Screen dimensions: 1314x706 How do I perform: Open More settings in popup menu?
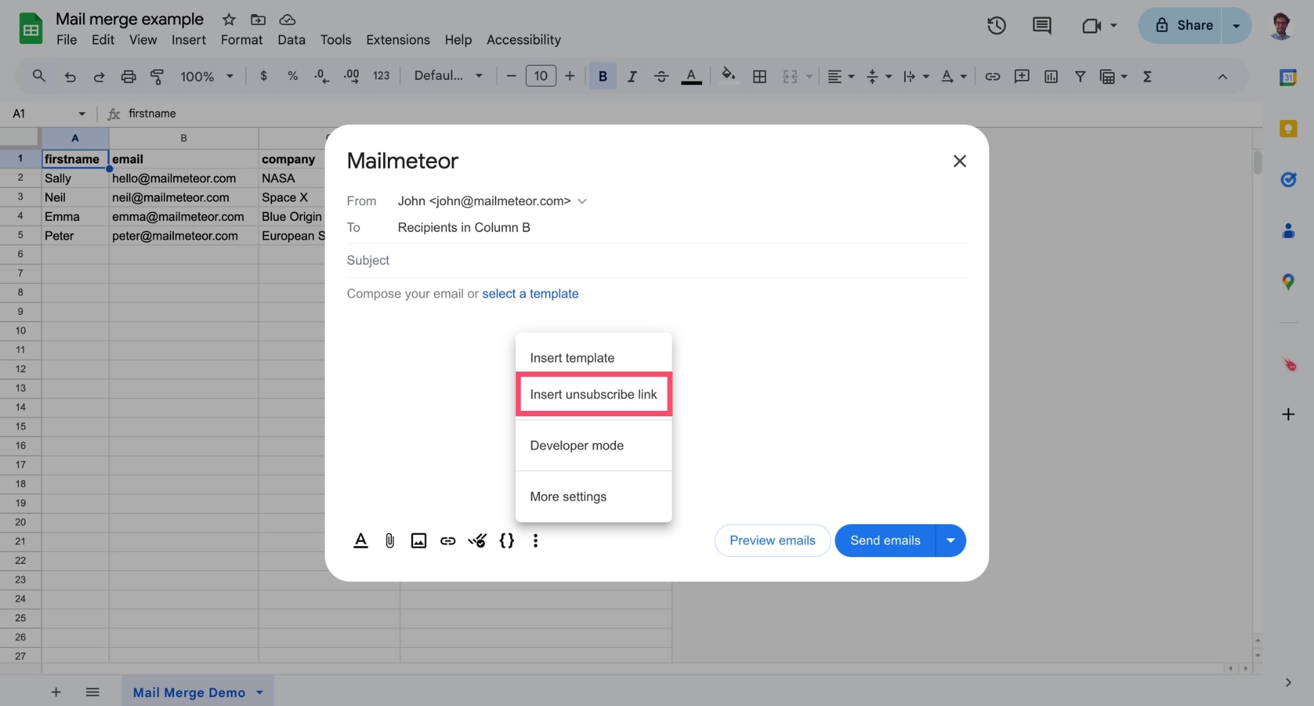594,497
